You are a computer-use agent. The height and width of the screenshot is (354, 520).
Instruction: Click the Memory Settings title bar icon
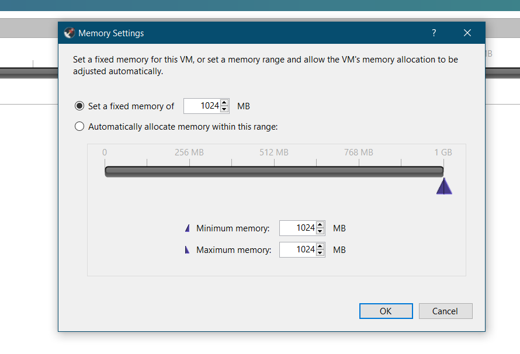[69, 33]
